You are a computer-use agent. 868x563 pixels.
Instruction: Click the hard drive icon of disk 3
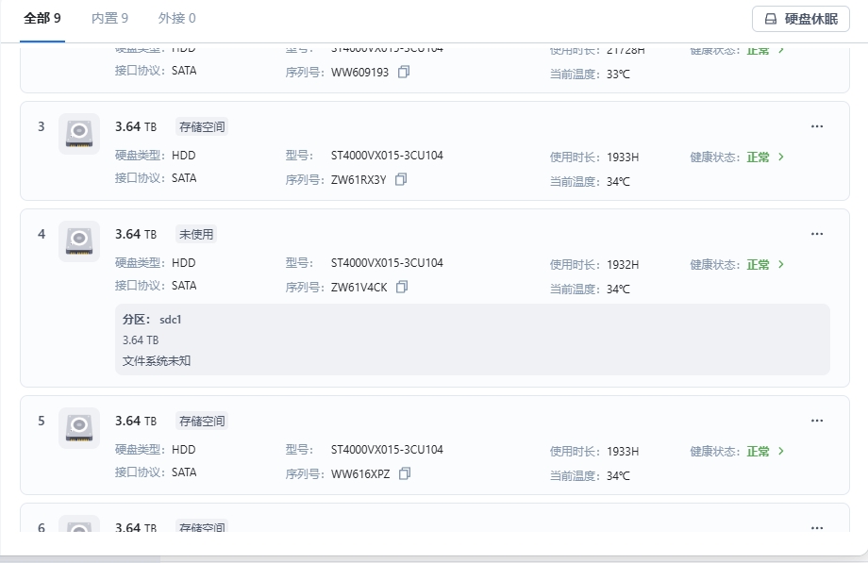[x=79, y=134]
